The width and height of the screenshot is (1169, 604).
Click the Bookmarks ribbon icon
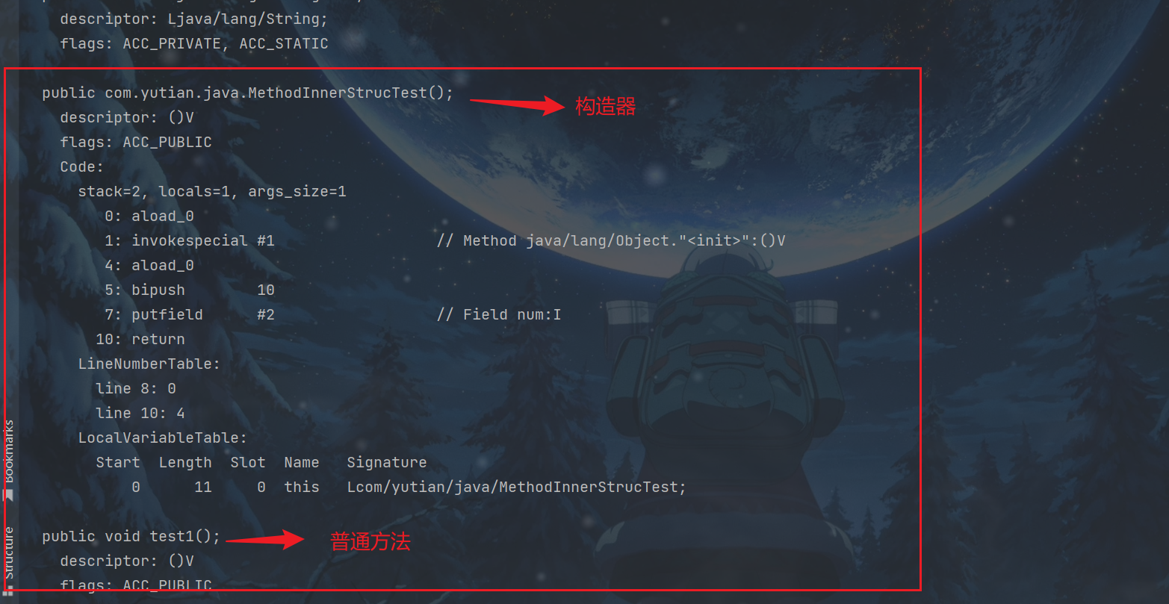coord(9,495)
